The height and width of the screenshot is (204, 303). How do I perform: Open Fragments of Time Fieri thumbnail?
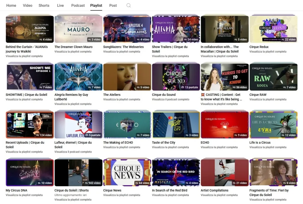pos(273,173)
